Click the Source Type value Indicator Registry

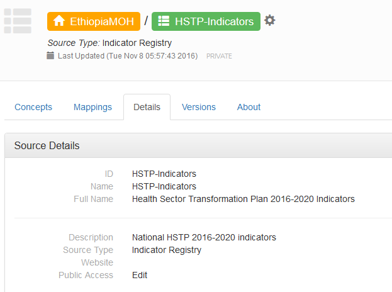167,250
